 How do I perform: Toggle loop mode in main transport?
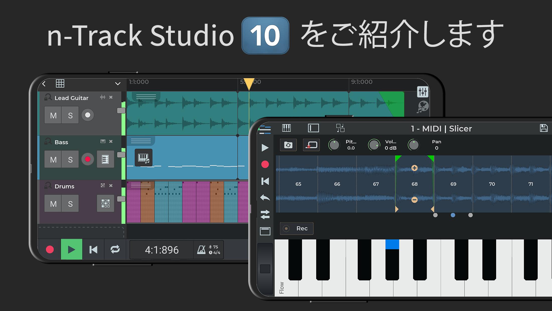click(115, 250)
